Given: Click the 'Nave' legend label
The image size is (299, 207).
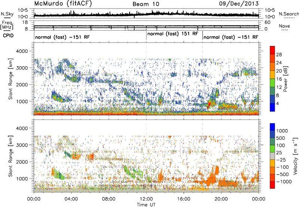Looking at the screenshot, I should pos(284,26).
